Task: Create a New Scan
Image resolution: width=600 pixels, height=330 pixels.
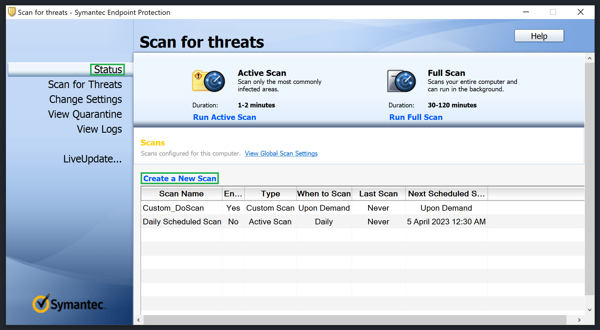Action: click(x=180, y=178)
